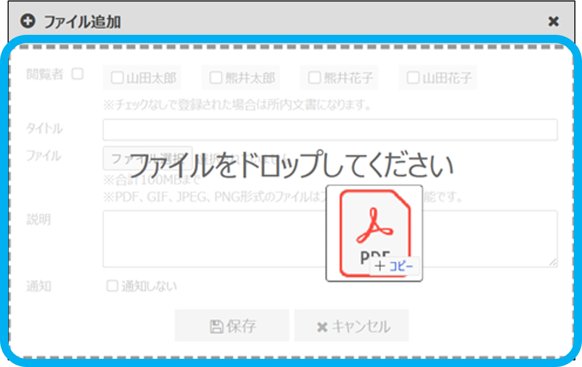Check the 熊井太郎 viewer checkbox
Image resolution: width=582 pixels, height=367 pixels.
216,78
